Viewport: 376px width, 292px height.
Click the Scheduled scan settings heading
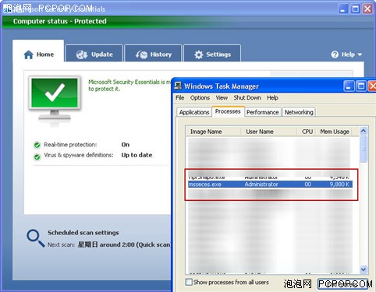click(83, 233)
